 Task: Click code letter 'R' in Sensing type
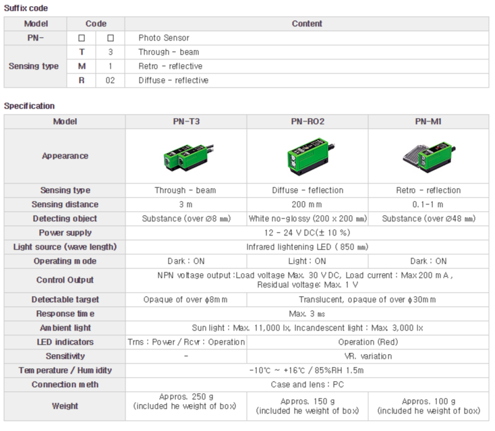[x=82, y=80]
